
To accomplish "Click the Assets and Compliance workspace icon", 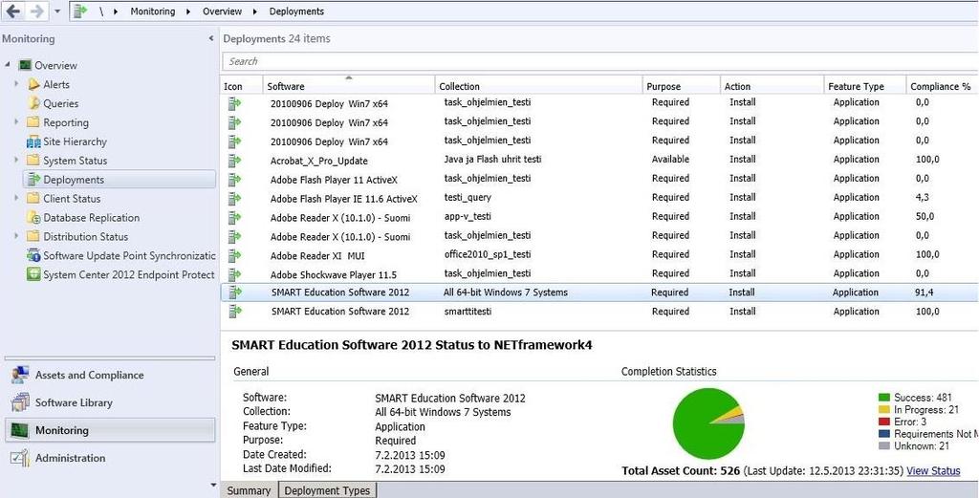I will [20, 375].
